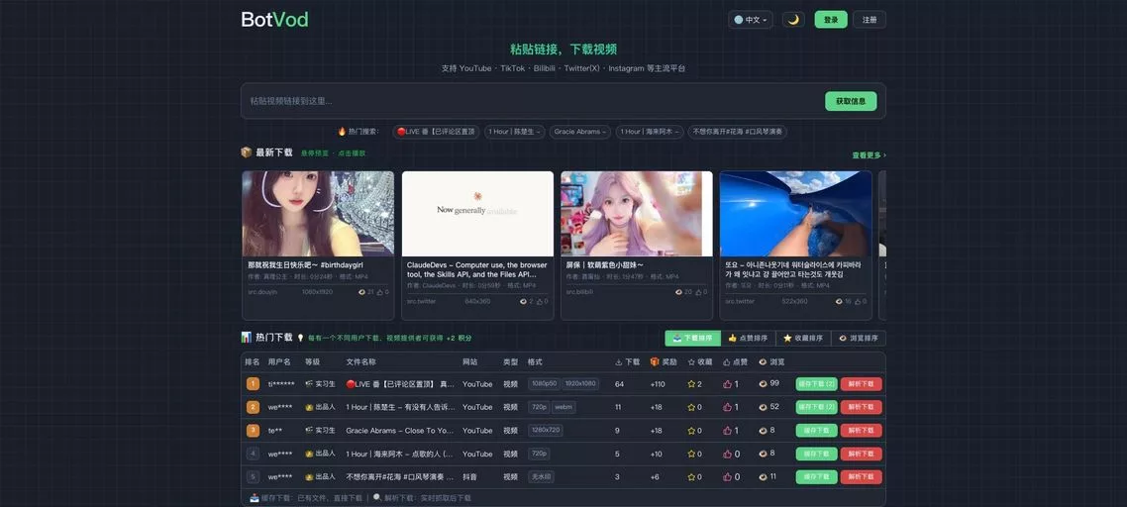
Task: Click the views eye icon on 屏保 card
Action: 679,292
